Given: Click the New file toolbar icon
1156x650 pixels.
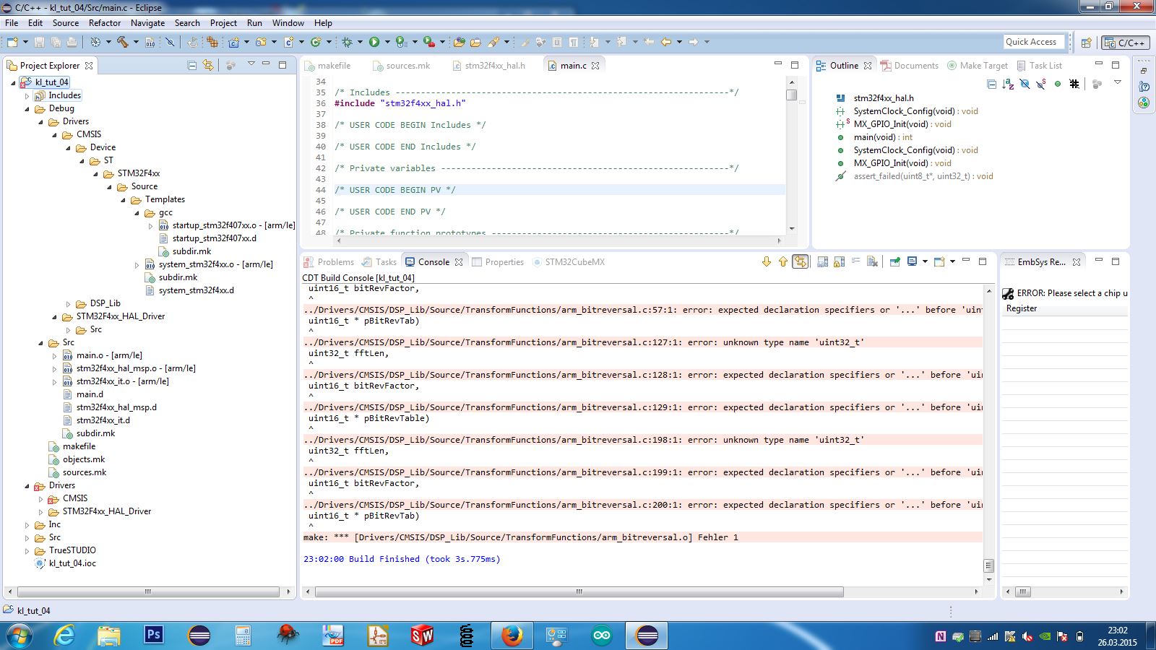Looking at the screenshot, I should [x=12, y=42].
